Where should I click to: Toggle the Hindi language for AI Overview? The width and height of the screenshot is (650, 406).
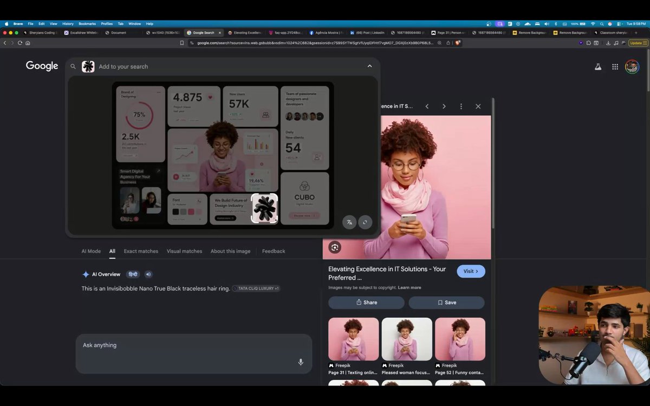133,274
